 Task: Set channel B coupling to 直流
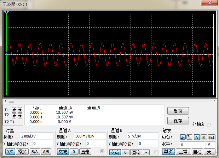[x=136, y=152]
